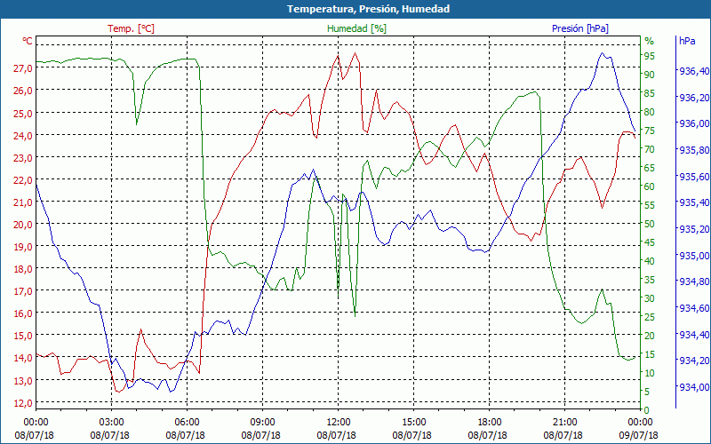Click pressure axis value "935,40"

694,202
